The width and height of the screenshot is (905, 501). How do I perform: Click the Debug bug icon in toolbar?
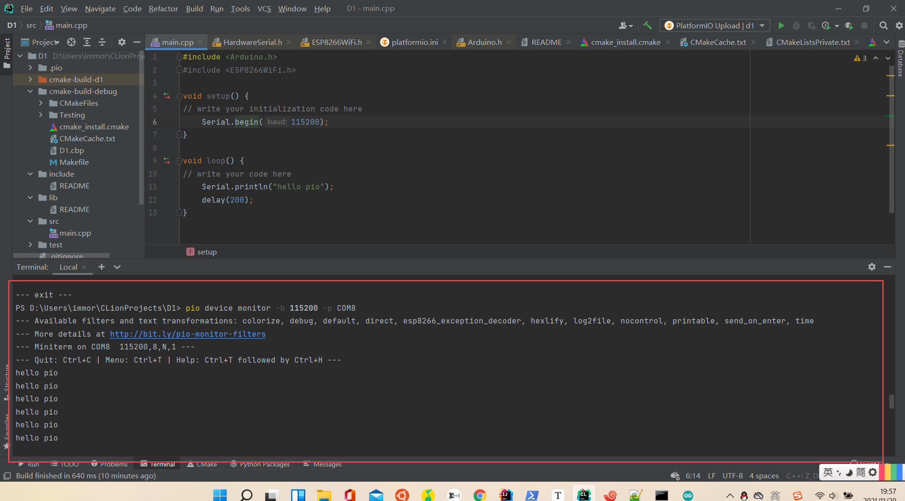coord(797,25)
